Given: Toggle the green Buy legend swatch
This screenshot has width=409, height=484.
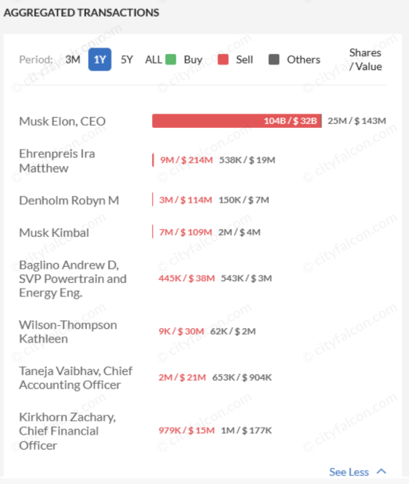Looking at the screenshot, I should click(x=170, y=60).
